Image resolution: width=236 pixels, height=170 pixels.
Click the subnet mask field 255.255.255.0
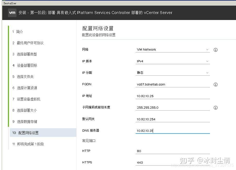click(x=173, y=107)
